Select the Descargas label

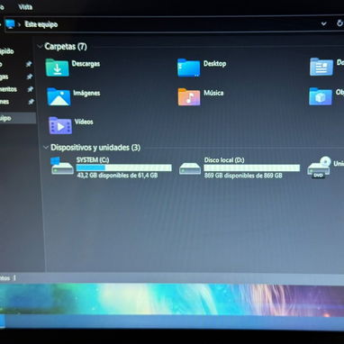coord(86,64)
